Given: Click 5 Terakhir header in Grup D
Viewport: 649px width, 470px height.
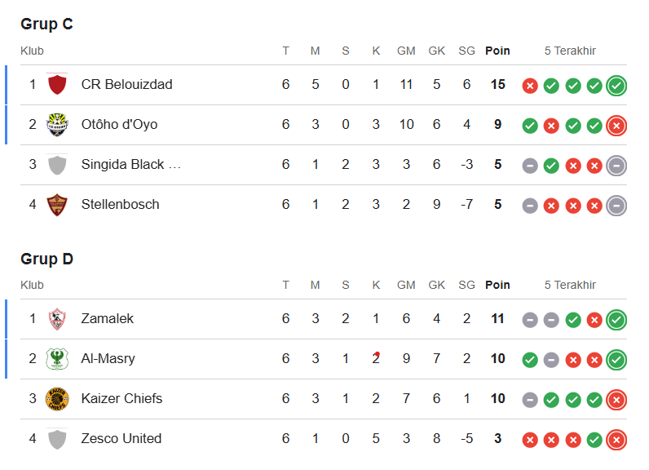Looking at the screenshot, I should pos(570,285).
